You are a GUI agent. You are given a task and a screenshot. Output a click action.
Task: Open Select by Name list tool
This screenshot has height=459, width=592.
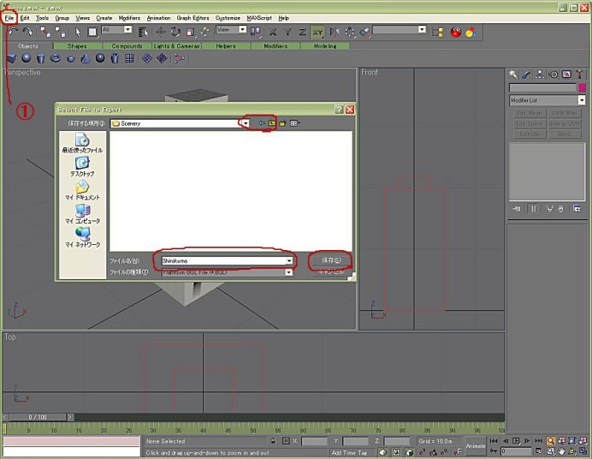143,32
